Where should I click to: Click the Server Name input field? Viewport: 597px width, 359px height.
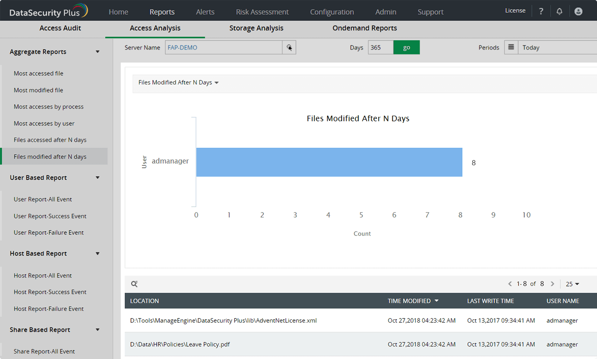pyautogui.click(x=224, y=47)
